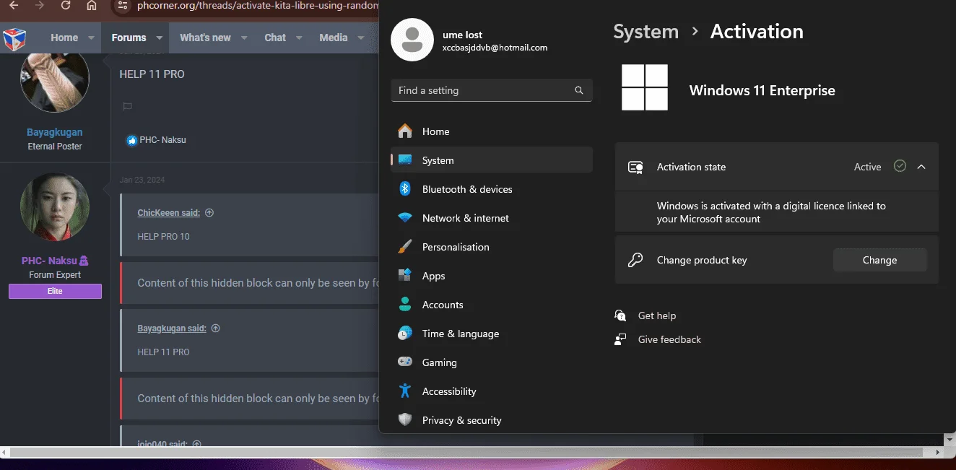Image resolution: width=956 pixels, height=470 pixels.
Task: Open Apps settings
Action: tap(492, 276)
